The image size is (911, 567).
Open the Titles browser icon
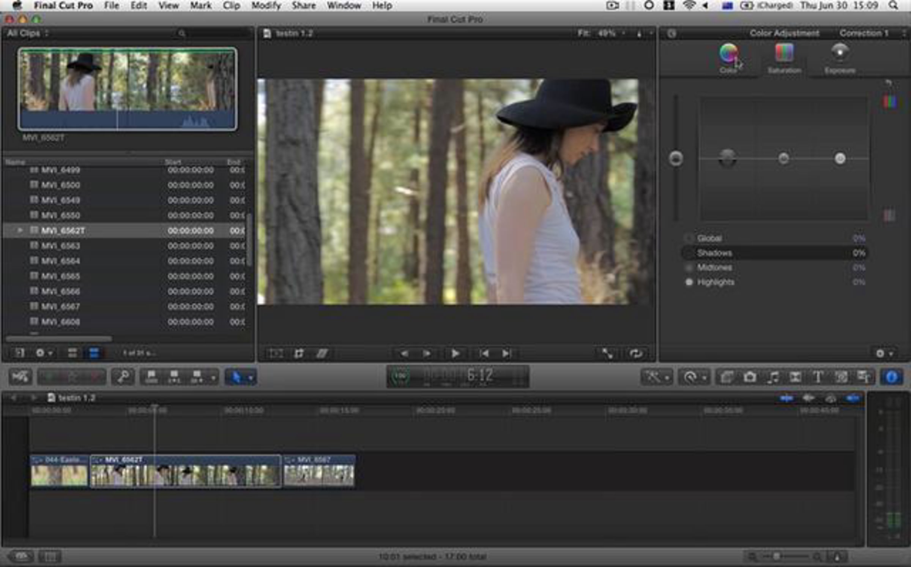tap(818, 377)
